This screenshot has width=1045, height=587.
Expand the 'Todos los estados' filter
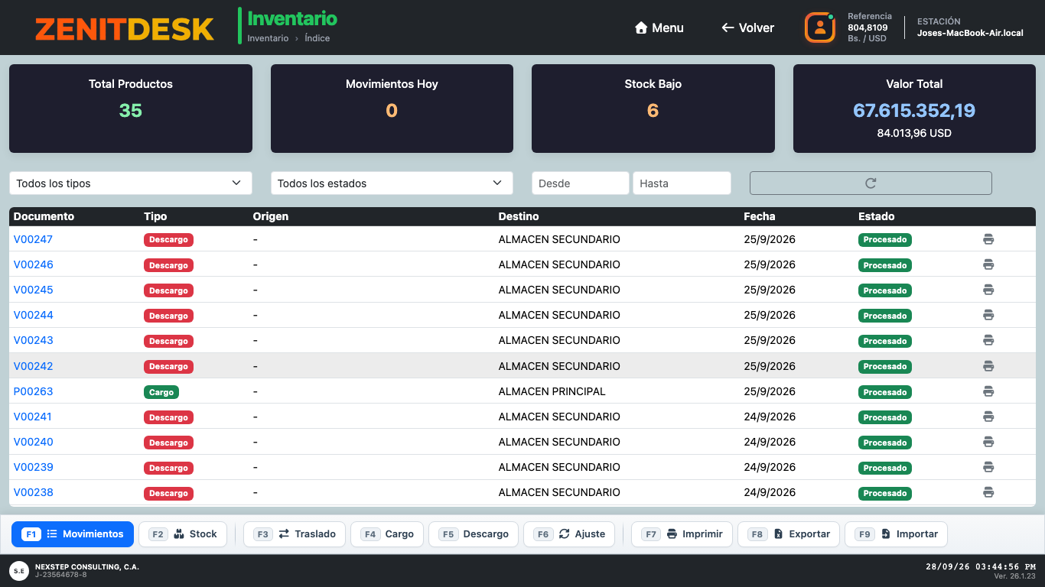pyautogui.click(x=392, y=183)
